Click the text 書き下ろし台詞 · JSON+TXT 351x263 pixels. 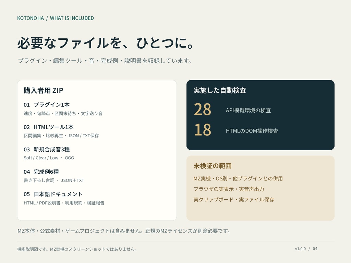click(54, 180)
